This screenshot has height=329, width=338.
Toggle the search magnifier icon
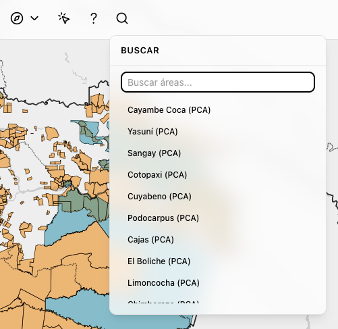click(x=122, y=18)
